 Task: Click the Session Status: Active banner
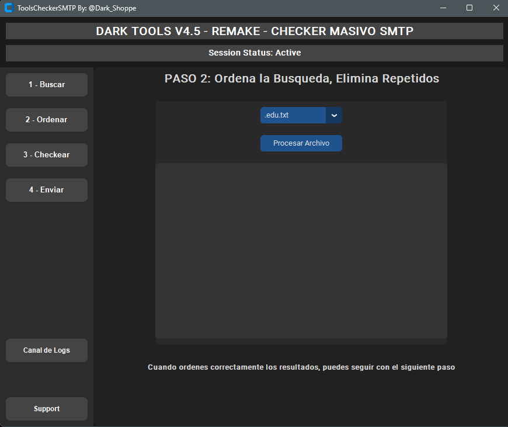pyautogui.click(x=254, y=53)
